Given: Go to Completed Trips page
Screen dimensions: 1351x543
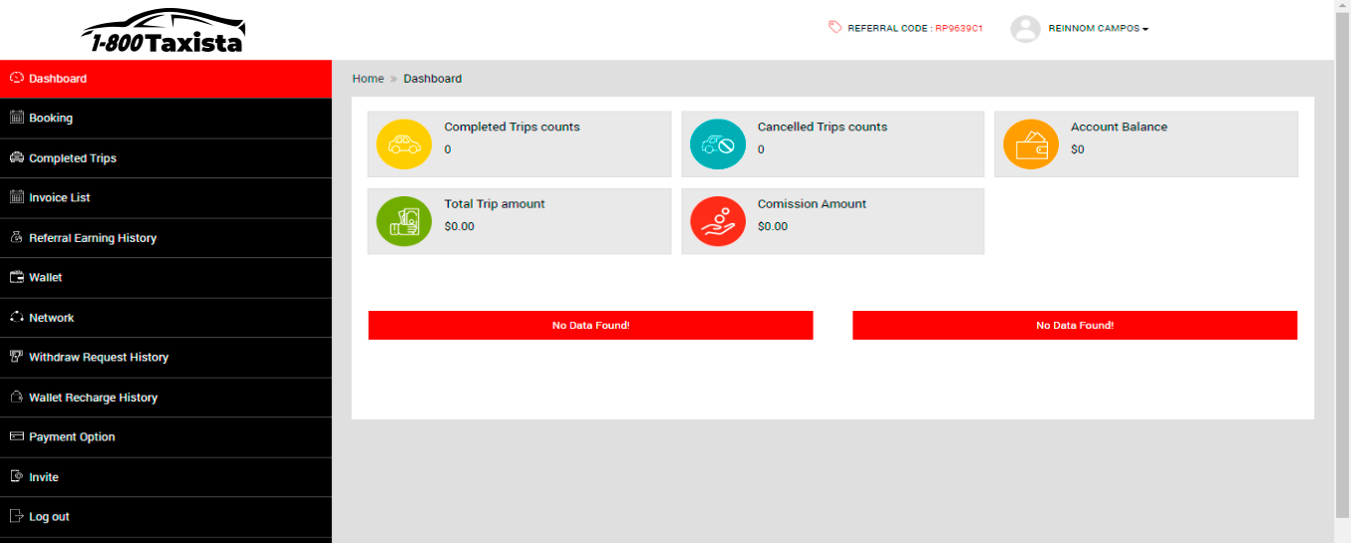Looking at the screenshot, I should [x=166, y=157].
